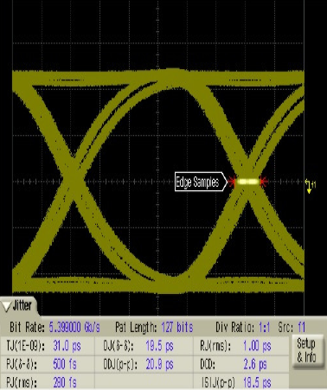This screenshot has width=327, height=390.
Task: Click the Div Ratio label
Action: pyautogui.click(x=235, y=327)
